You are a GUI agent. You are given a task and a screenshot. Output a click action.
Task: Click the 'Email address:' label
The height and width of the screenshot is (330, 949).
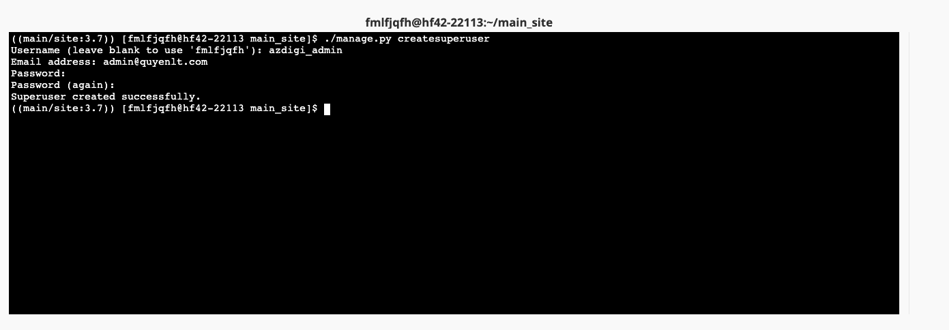[54, 62]
